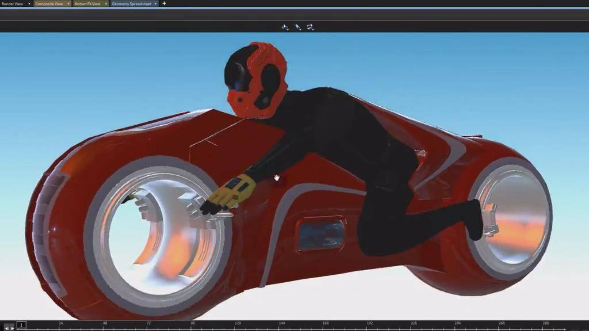The image size is (589, 331).
Task: Click the third viewport handle tool icon
Action: tap(310, 27)
